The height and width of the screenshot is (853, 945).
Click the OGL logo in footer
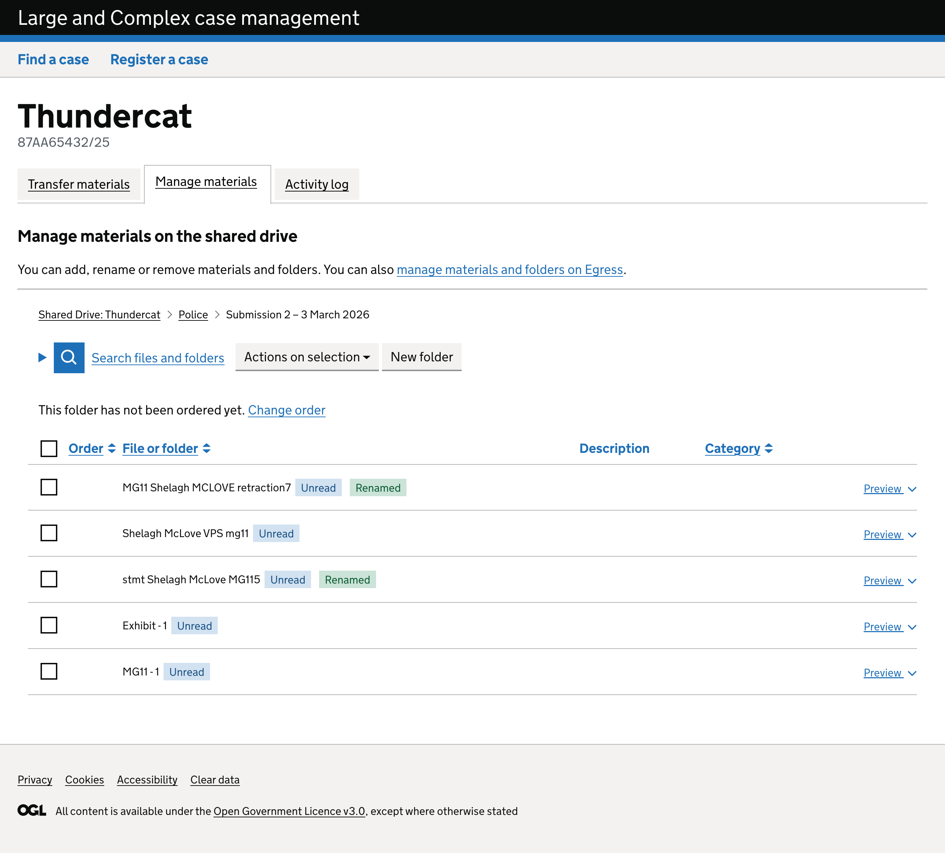click(32, 810)
